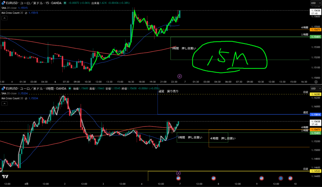Toggle market status green dot on 1-hour chart
This screenshot has height=187, width=322.
69,88
